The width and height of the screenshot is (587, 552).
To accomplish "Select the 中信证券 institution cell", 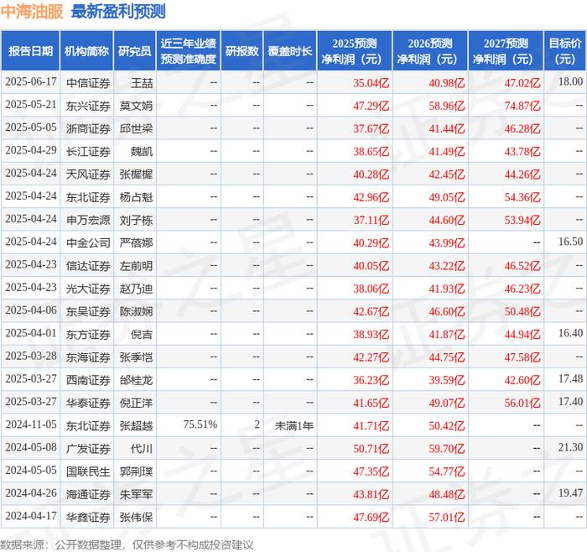I will coord(88,83).
